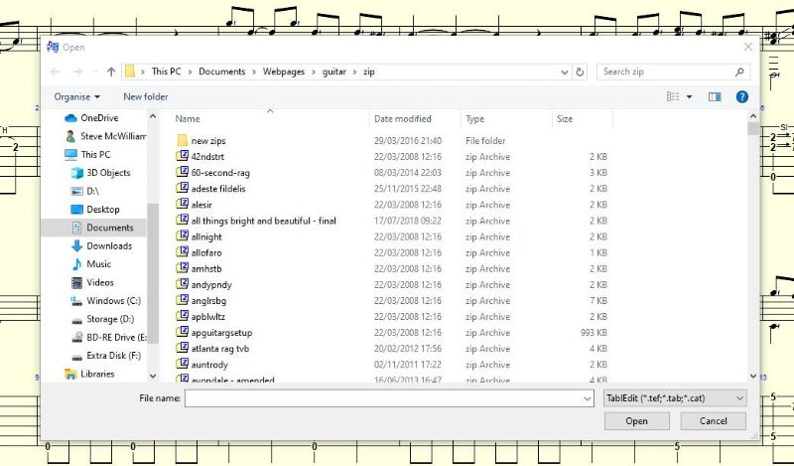Open the Downloads folder in sidebar

pyautogui.click(x=109, y=246)
